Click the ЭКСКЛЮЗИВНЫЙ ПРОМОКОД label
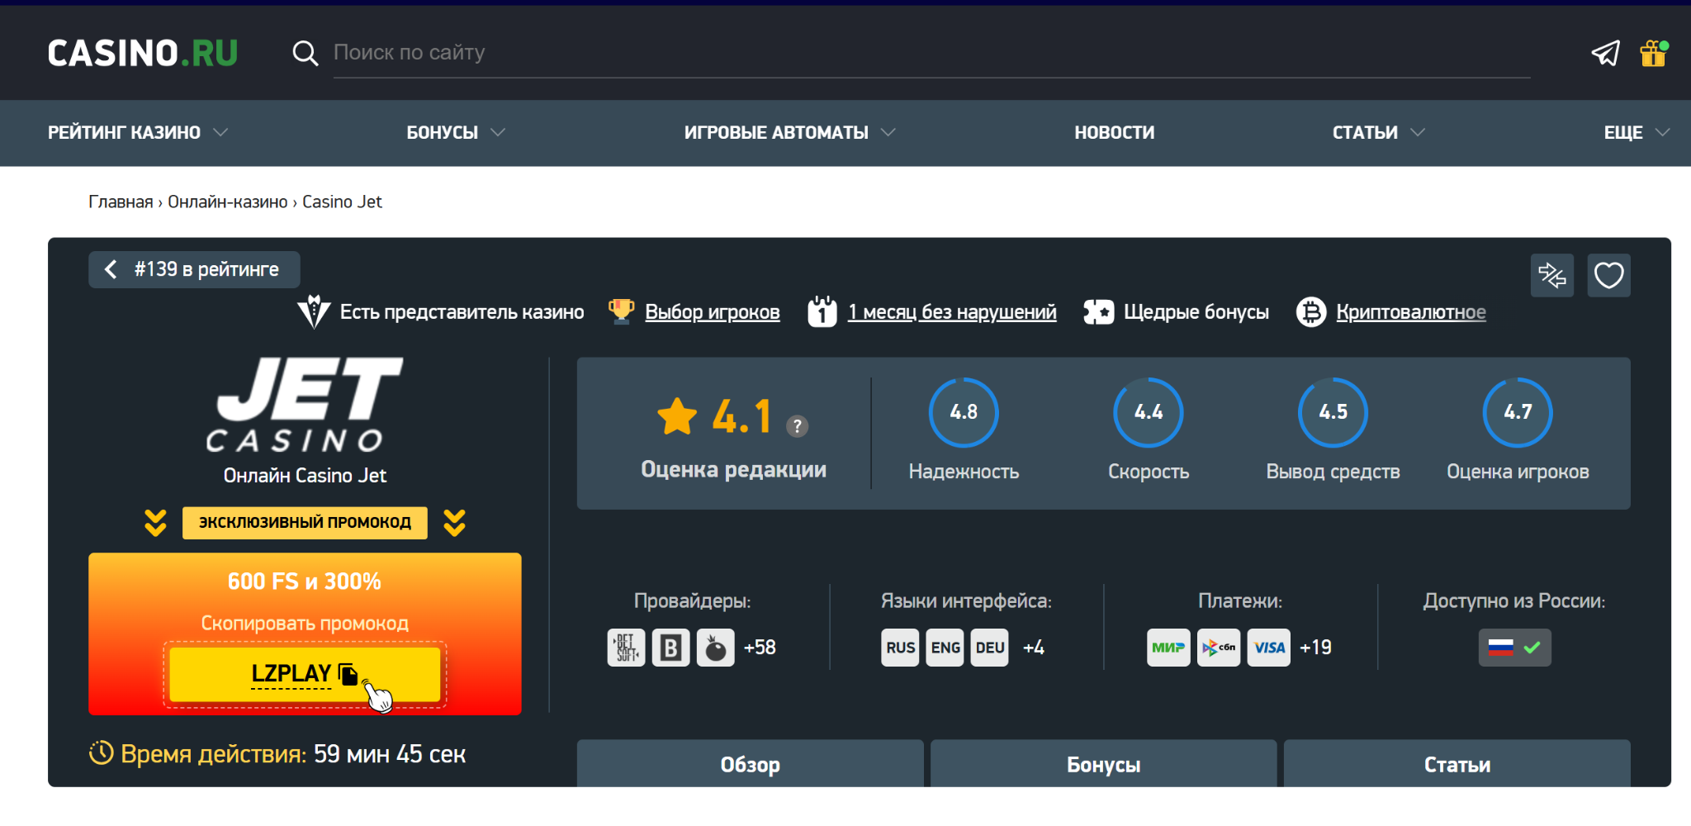This screenshot has height=826, width=1691. [x=305, y=523]
